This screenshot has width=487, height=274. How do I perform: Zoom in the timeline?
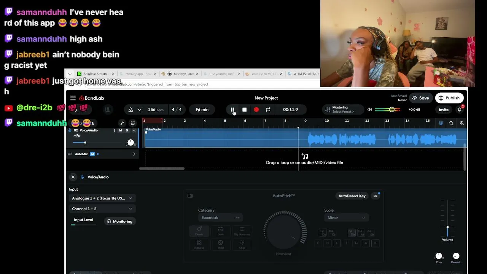(462, 123)
